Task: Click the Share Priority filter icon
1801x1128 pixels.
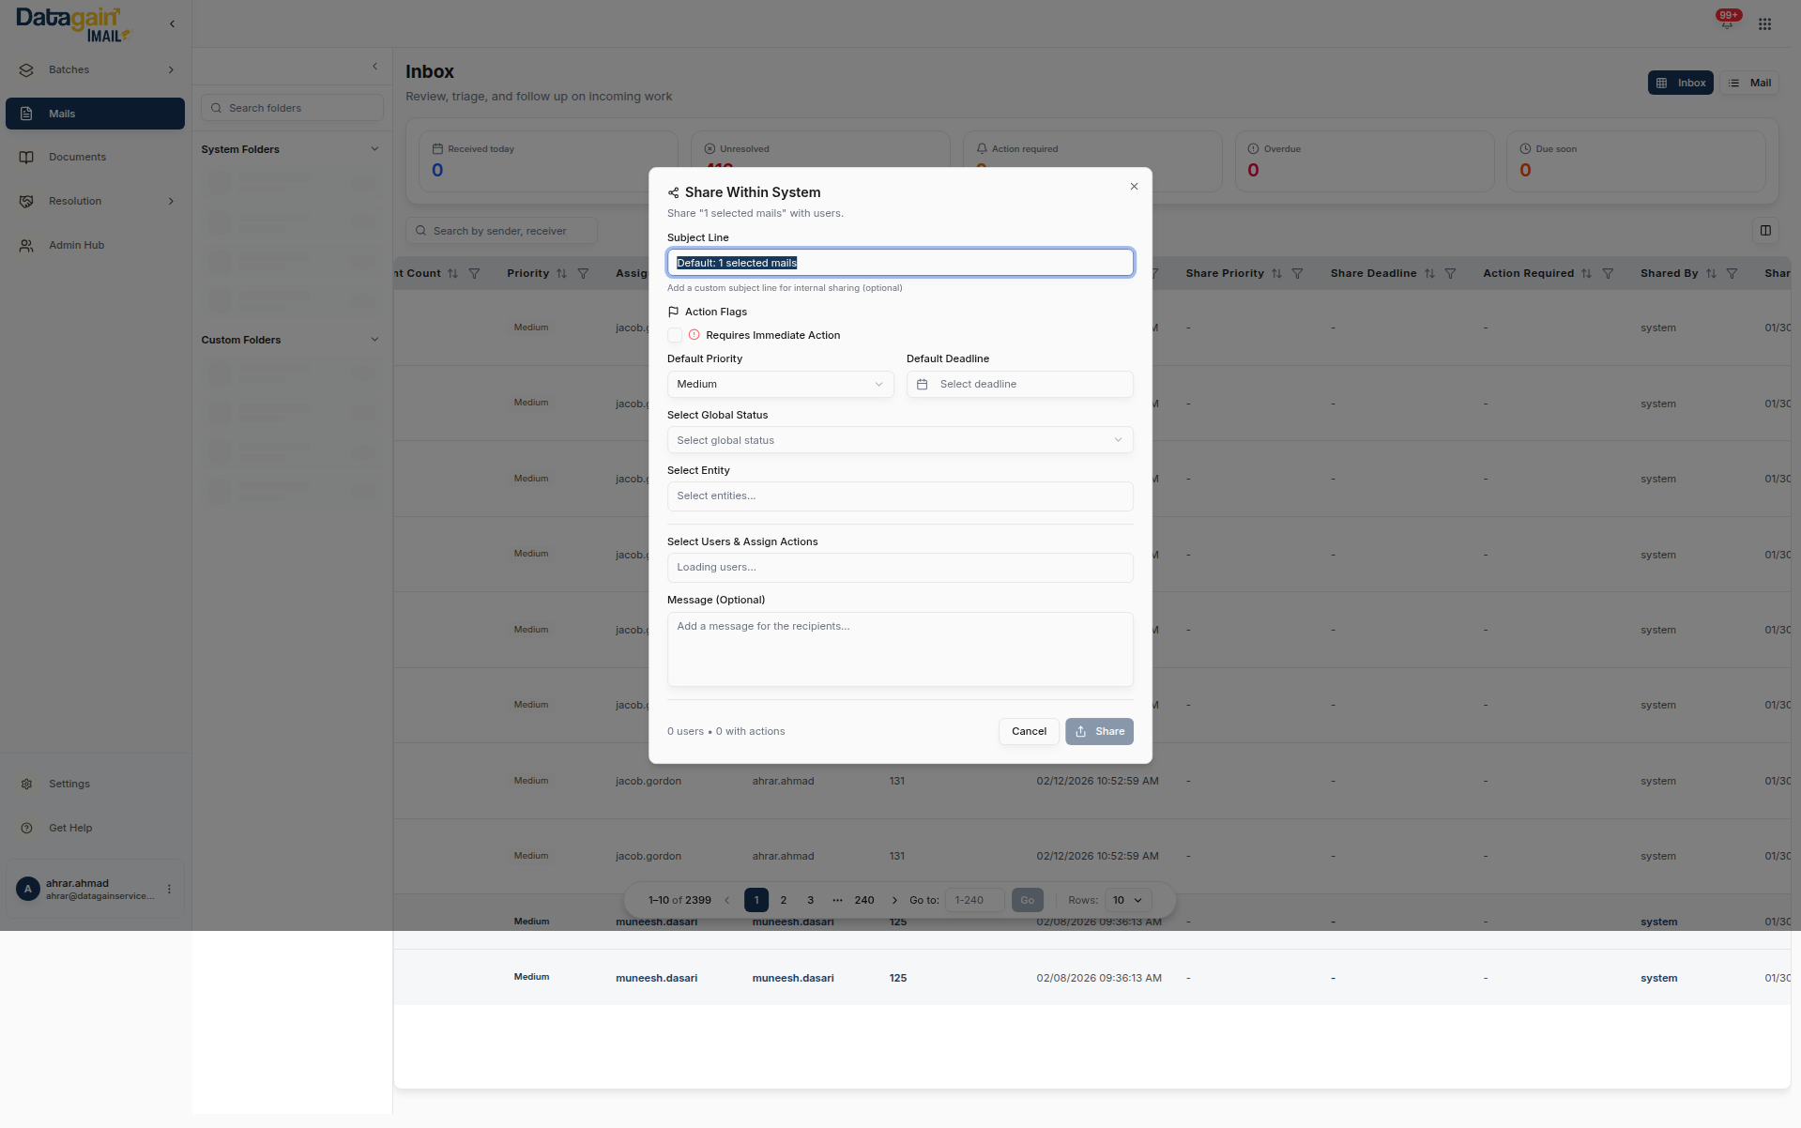Action: pos(1297,274)
